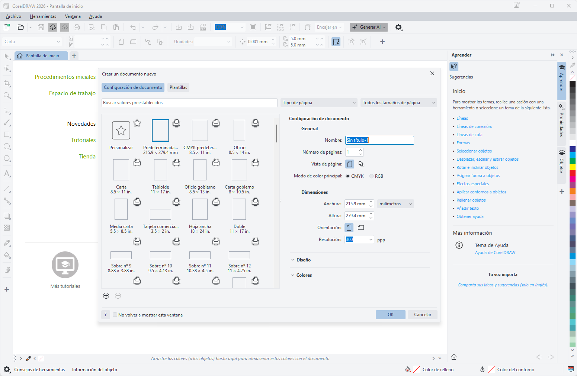
Task: Click the Open folder icon in toolbar
Action: click(21, 27)
